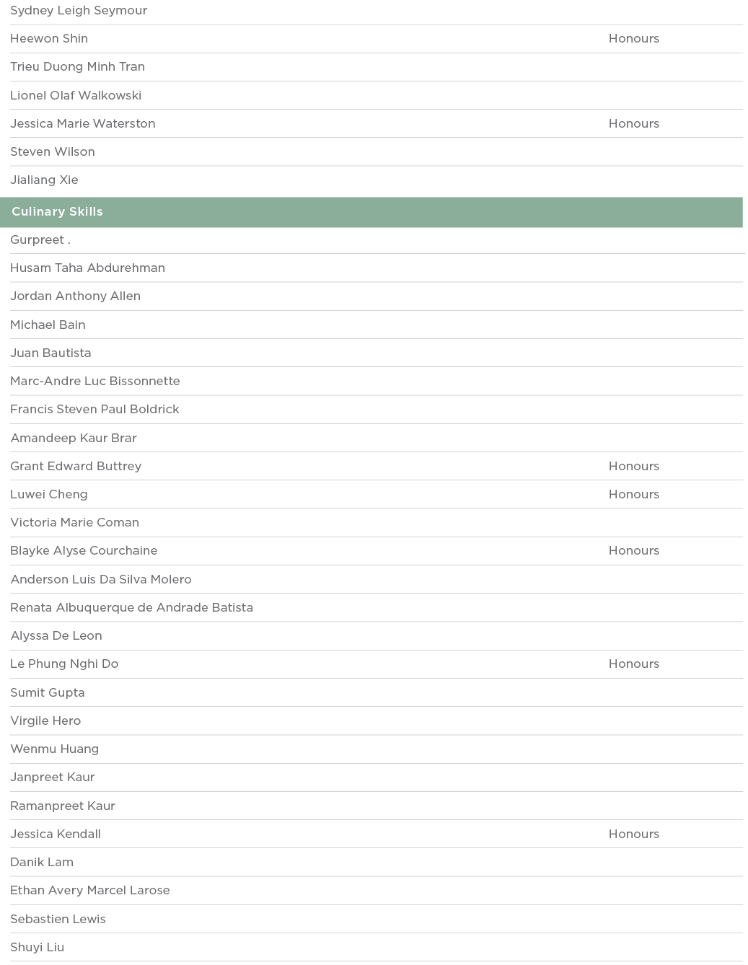Select Trieu Duong Minh Tran entry

pyautogui.click(x=77, y=67)
